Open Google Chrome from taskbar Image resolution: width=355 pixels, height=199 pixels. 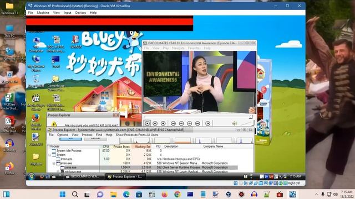click(x=177, y=194)
